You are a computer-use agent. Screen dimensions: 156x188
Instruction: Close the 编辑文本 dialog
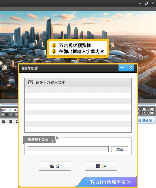(130, 68)
